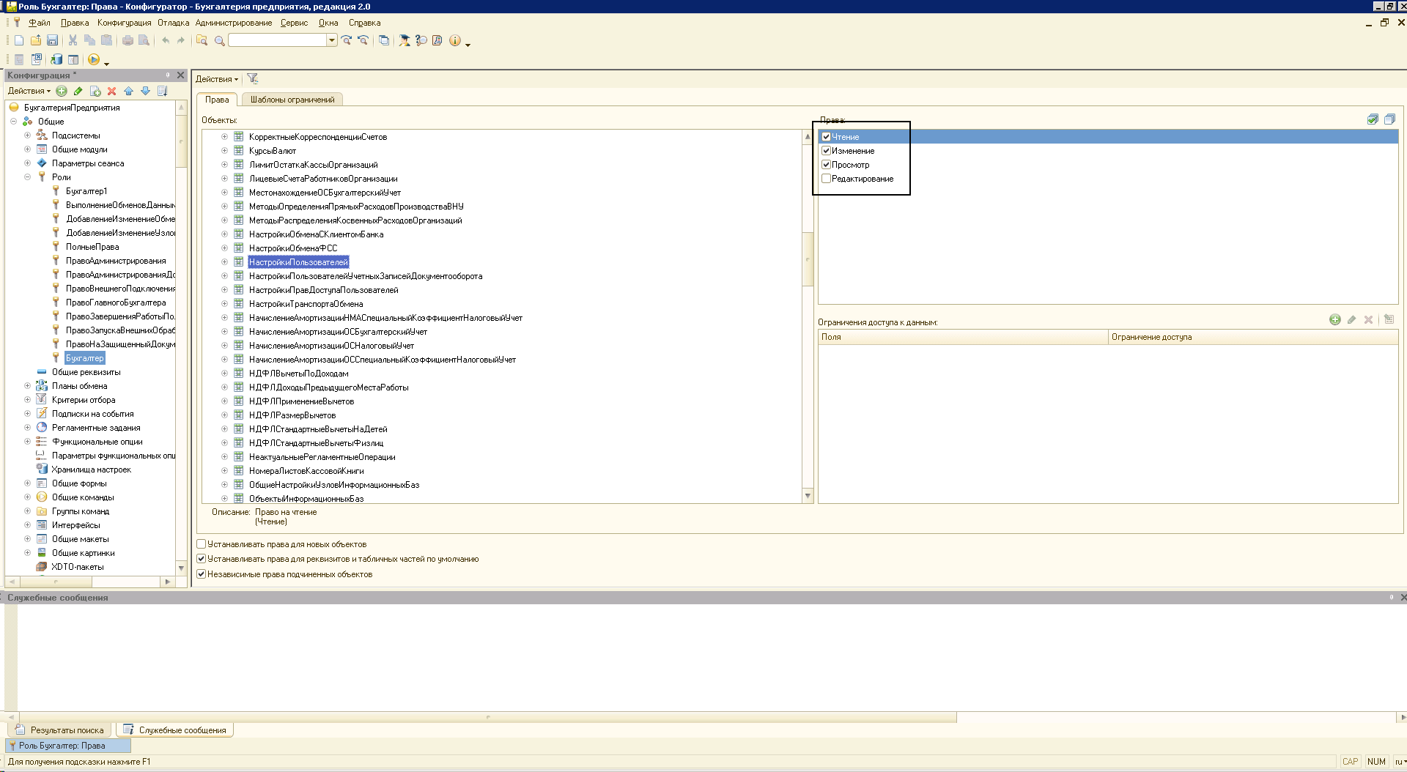
Task: Select the ПравоГлавногоБухгалтера role
Action: click(x=116, y=303)
